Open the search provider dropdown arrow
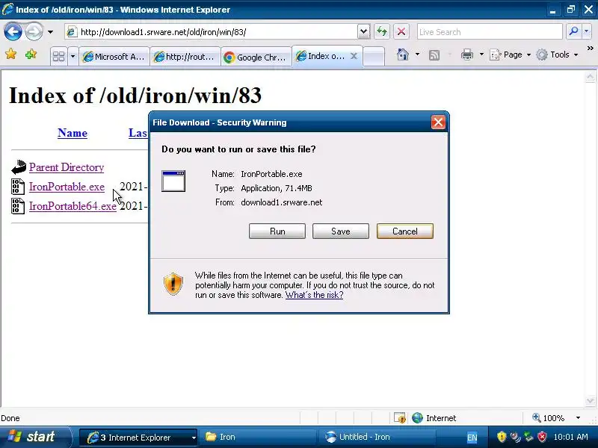This screenshot has width=598, height=448. point(586,31)
